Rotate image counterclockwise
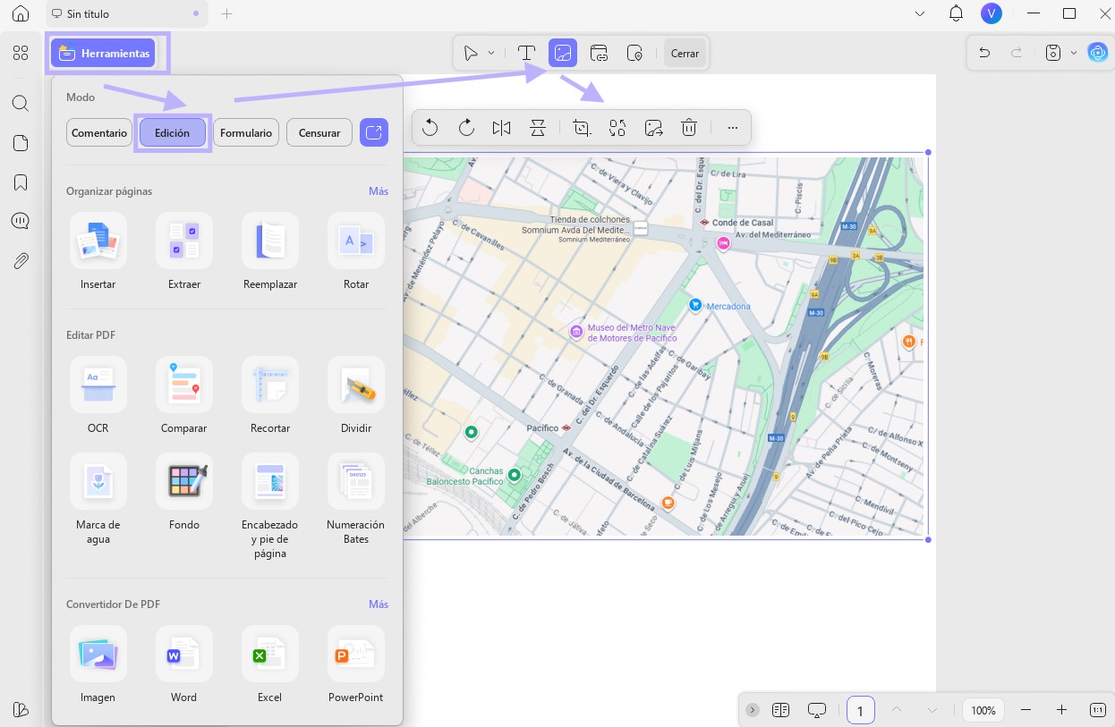 point(430,128)
